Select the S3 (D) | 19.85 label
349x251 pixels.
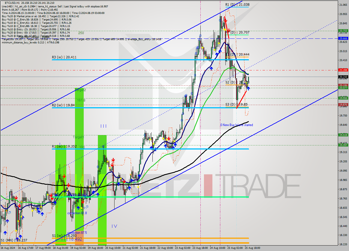[x=236, y=104]
